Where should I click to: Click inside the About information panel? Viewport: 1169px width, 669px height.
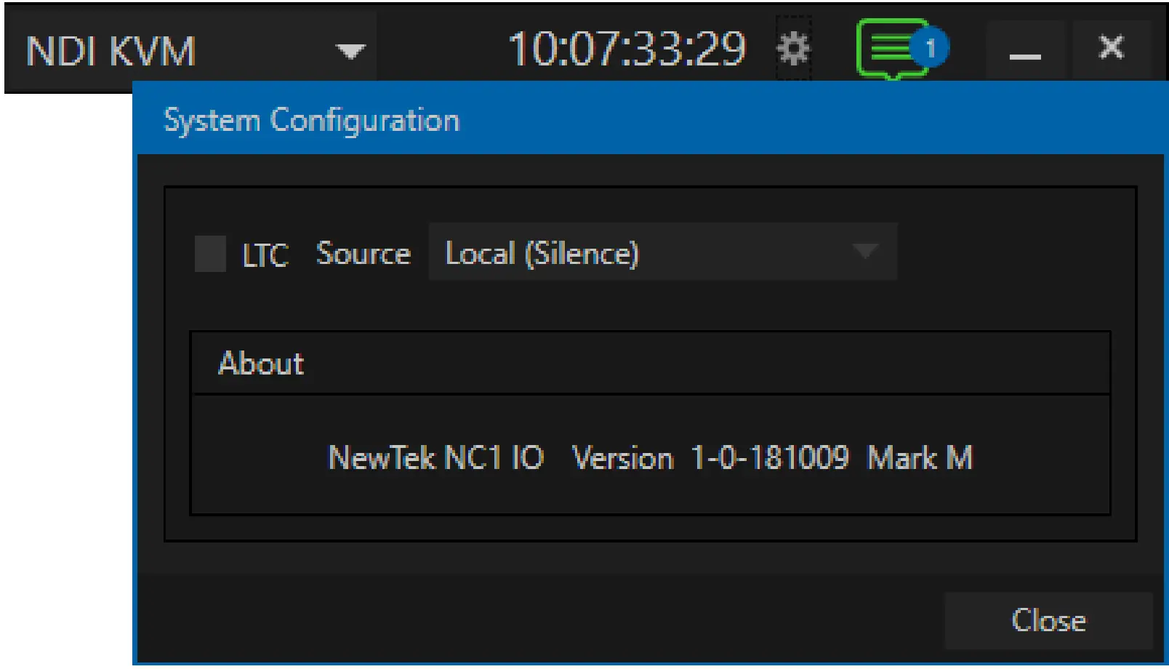click(x=652, y=458)
